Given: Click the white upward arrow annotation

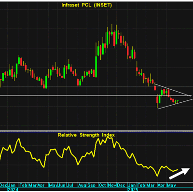Looking at the screenshot, I should [x=179, y=173].
